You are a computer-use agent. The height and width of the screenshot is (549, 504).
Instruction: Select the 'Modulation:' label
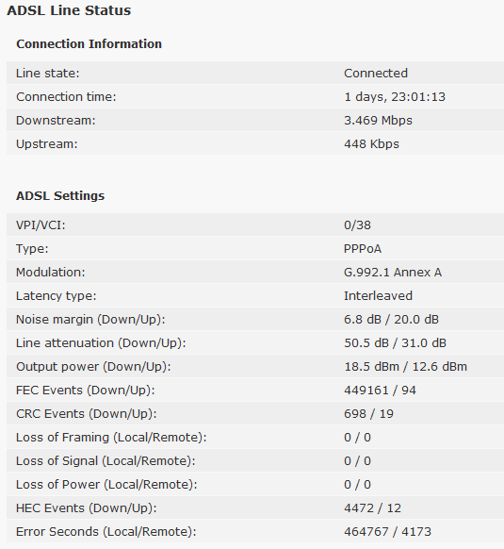50,273
